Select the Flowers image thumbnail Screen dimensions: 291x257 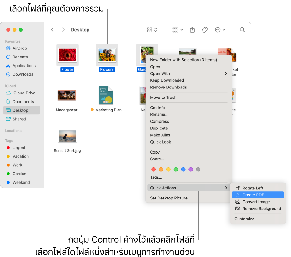pos(107,55)
